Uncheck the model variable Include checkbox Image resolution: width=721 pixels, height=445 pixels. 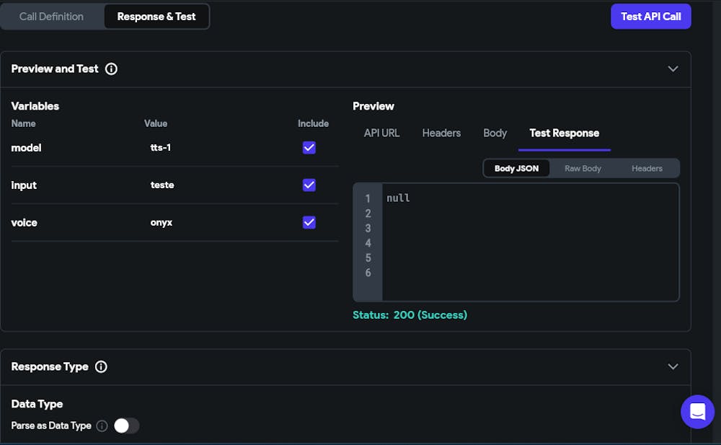309,148
